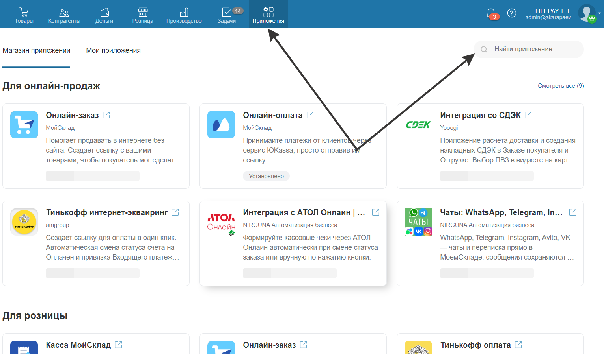Click NIRGUNA vendor under Чаты: WhatsApp

[487, 225]
